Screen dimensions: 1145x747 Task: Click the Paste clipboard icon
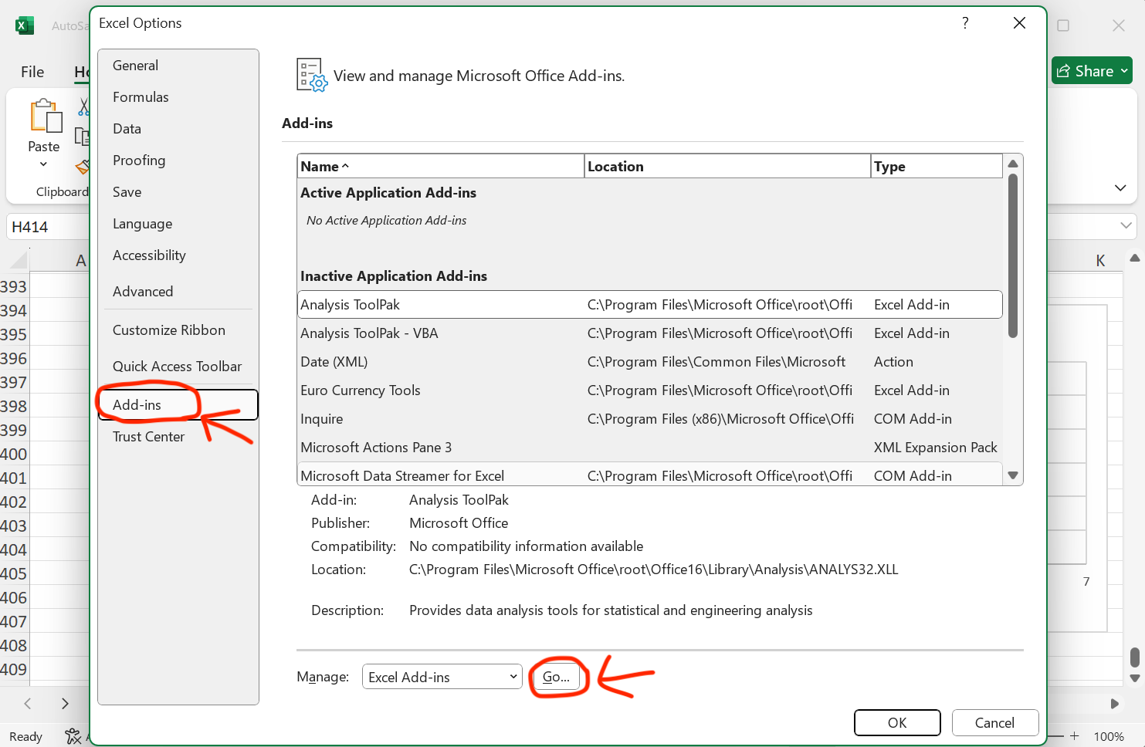tap(45, 117)
